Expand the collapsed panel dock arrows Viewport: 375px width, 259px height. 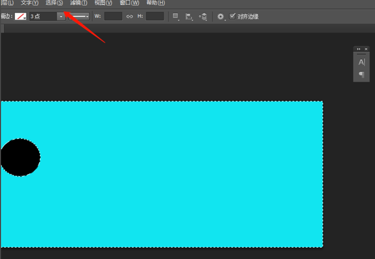[359, 49]
